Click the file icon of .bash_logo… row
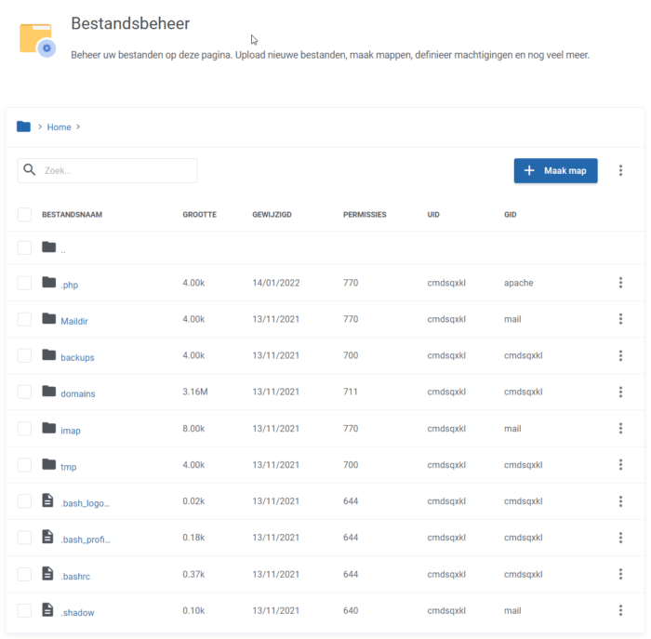651x639 pixels. pyautogui.click(x=47, y=500)
